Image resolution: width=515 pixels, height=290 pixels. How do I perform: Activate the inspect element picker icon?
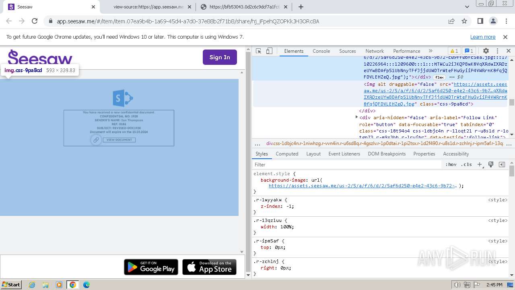(x=259, y=51)
